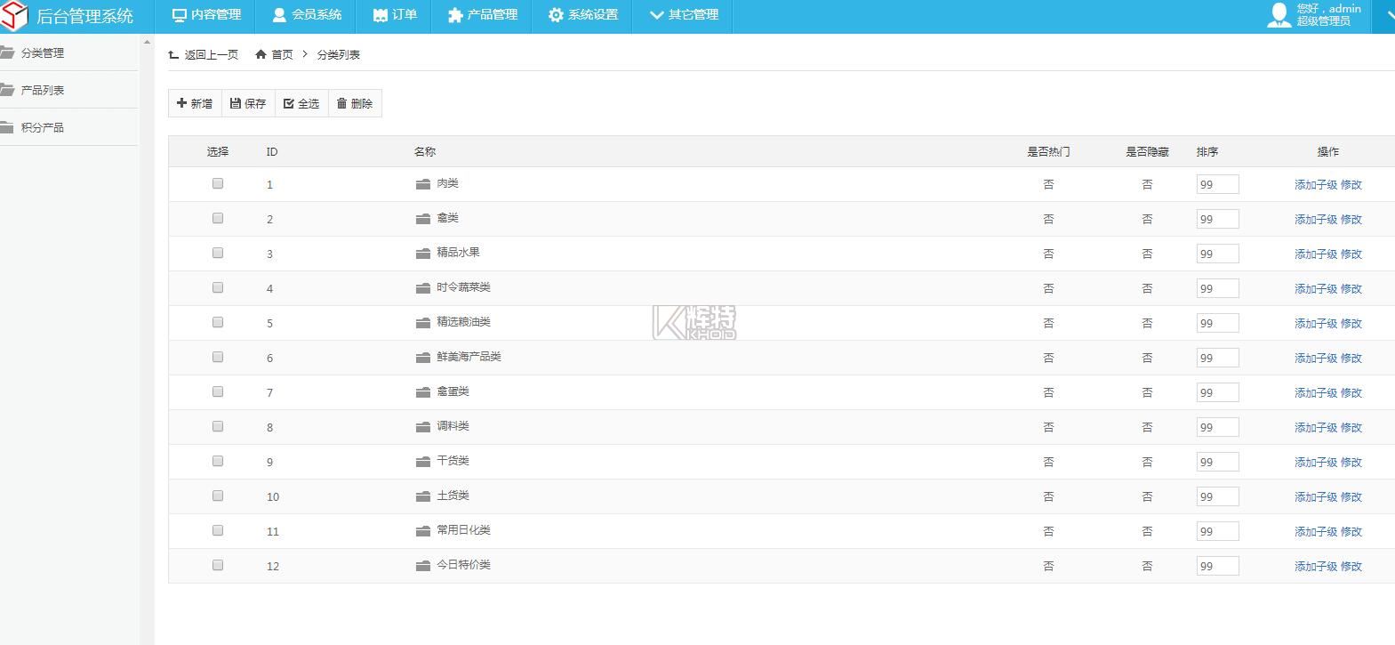The image size is (1395, 645).
Task: Click the return arrow icon 返回上一页
Action: tap(173, 55)
